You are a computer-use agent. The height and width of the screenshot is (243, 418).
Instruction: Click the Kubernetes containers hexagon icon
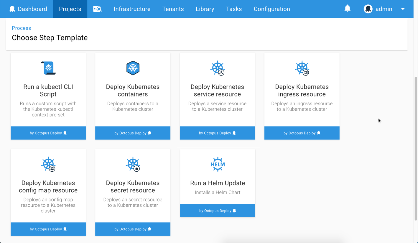click(133, 68)
